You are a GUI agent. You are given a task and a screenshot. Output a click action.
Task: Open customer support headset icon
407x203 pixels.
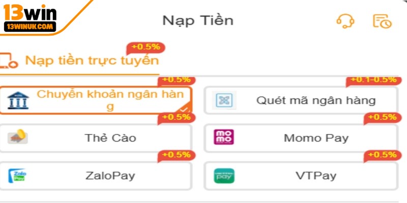coord(345,21)
